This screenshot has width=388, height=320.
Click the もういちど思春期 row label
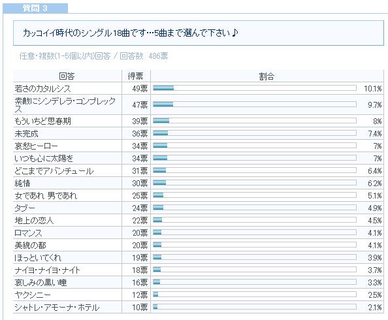tap(42, 121)
